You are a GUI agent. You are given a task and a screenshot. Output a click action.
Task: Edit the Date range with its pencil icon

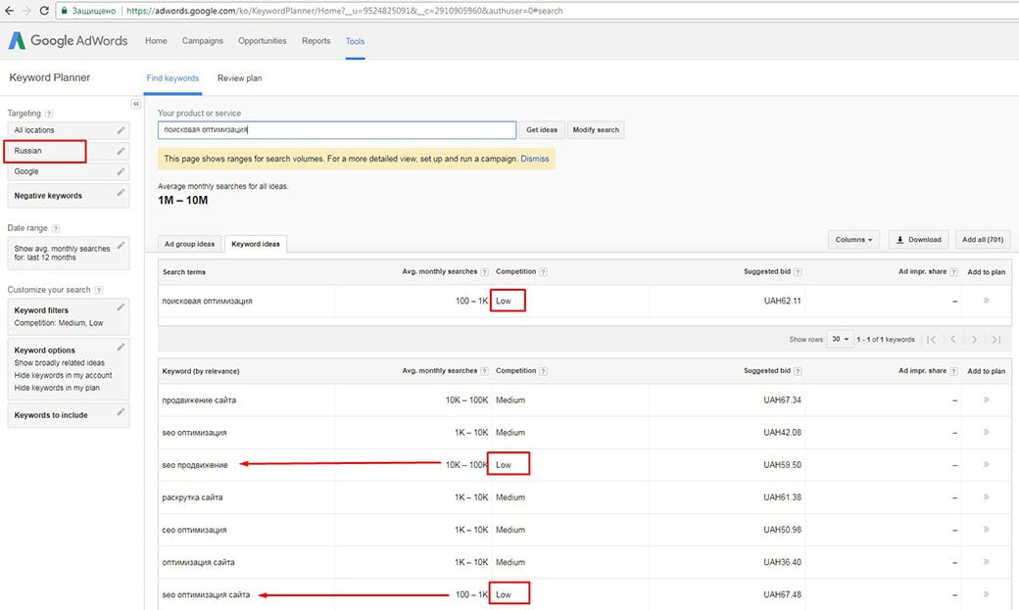121,245
